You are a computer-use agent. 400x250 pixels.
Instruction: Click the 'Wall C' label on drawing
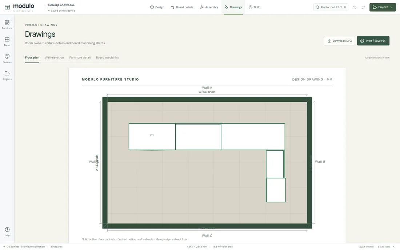point(207,236)
